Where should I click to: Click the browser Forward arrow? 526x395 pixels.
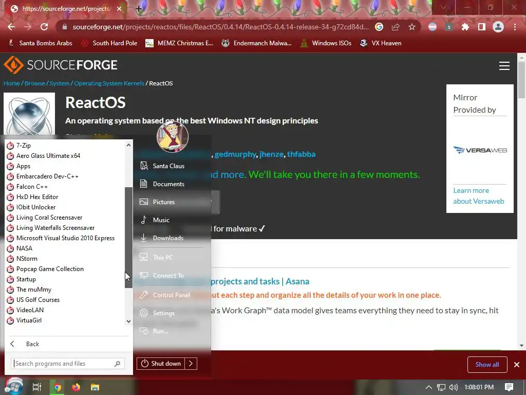28,27
